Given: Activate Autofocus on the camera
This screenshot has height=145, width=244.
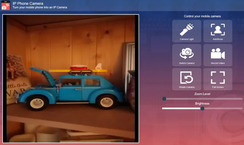Looking at the screenshot, I should coord(218,31).
